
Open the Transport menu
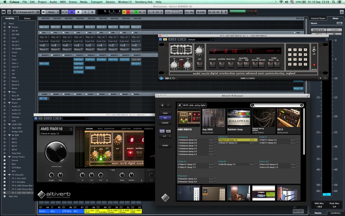[x=96, y=2]
